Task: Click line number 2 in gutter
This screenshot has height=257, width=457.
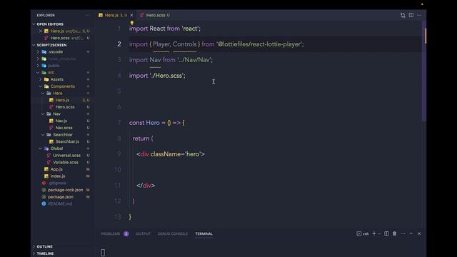Action: 119,44
